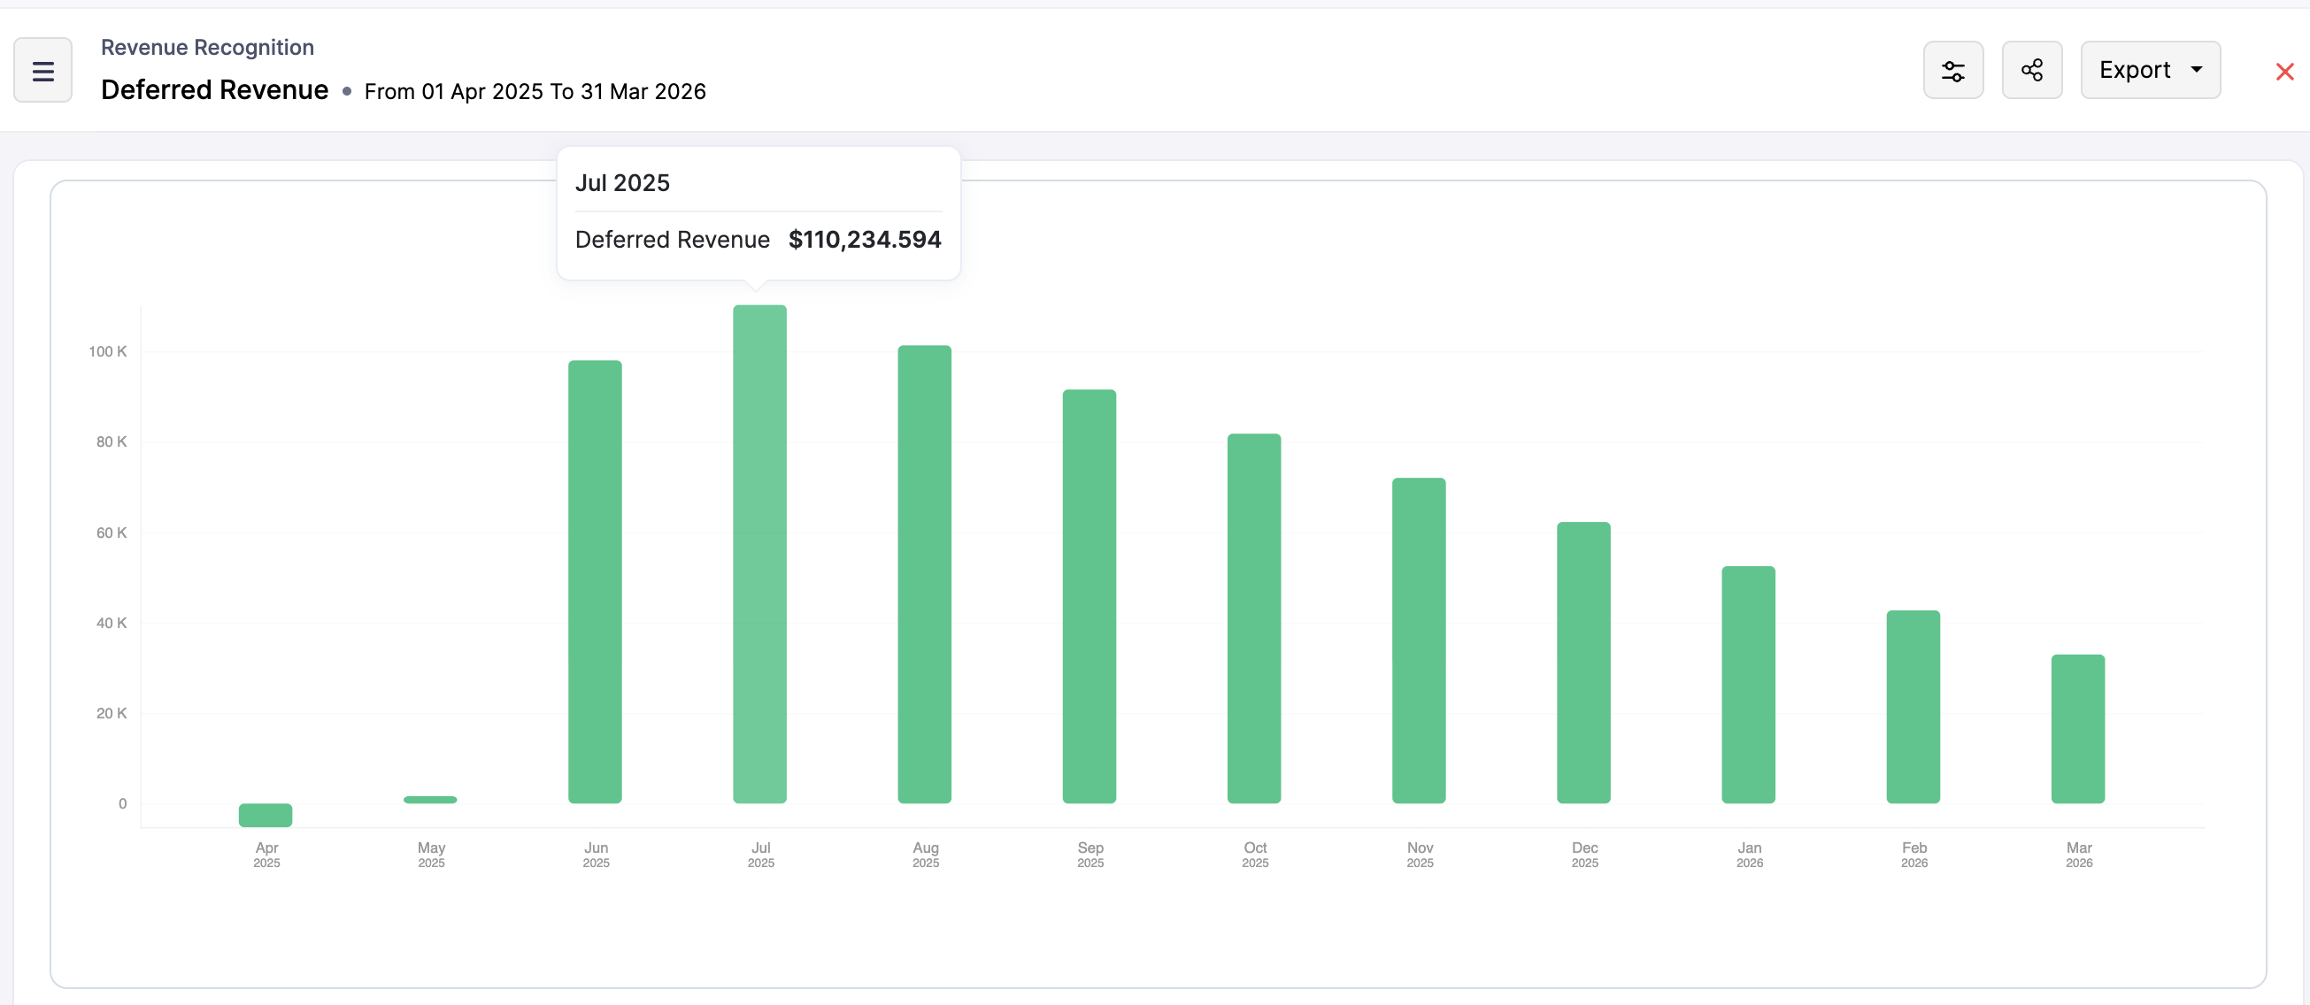Open the report customize filters icon
Screen dimensions: 2310x1005
click(x=1952, y=70)
